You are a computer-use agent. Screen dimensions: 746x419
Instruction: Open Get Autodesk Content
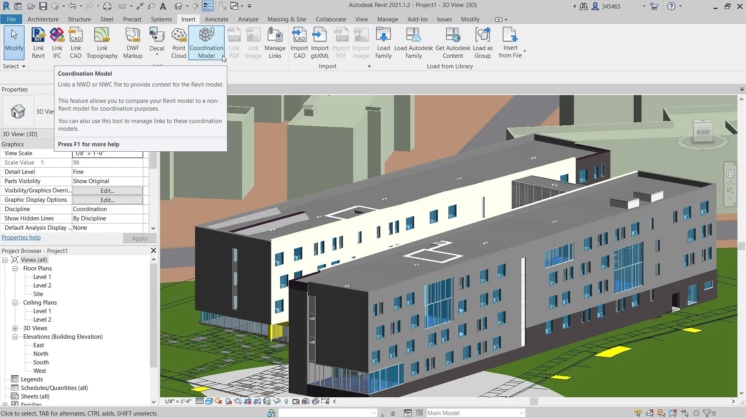453,43
